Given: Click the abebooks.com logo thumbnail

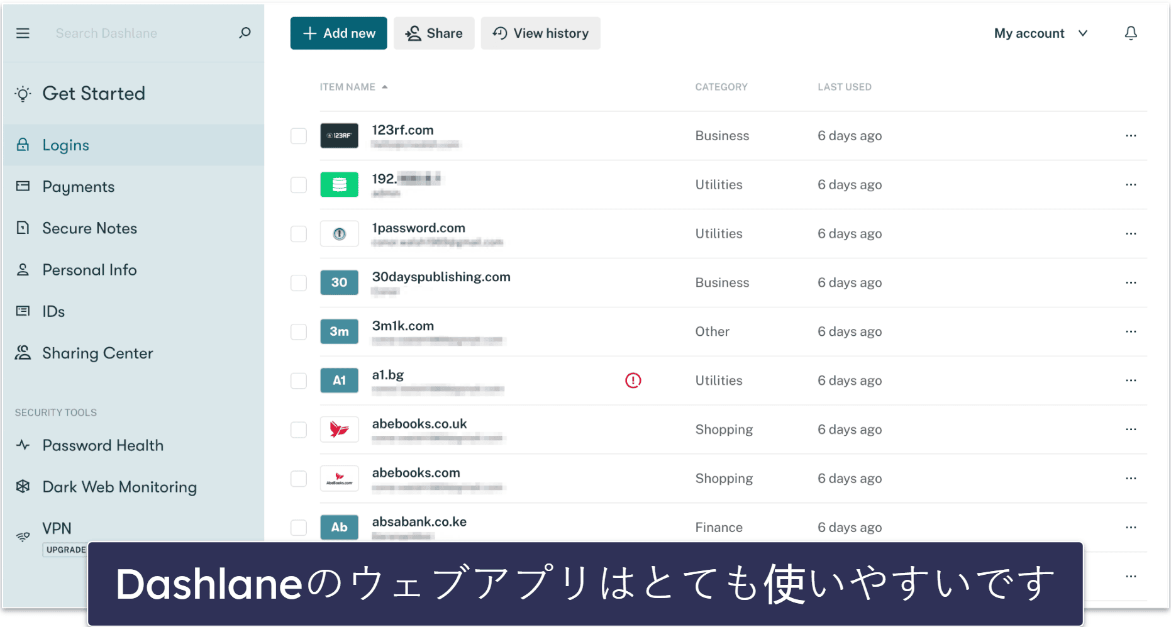Looking at the screenshot, I should click(339, 479).
